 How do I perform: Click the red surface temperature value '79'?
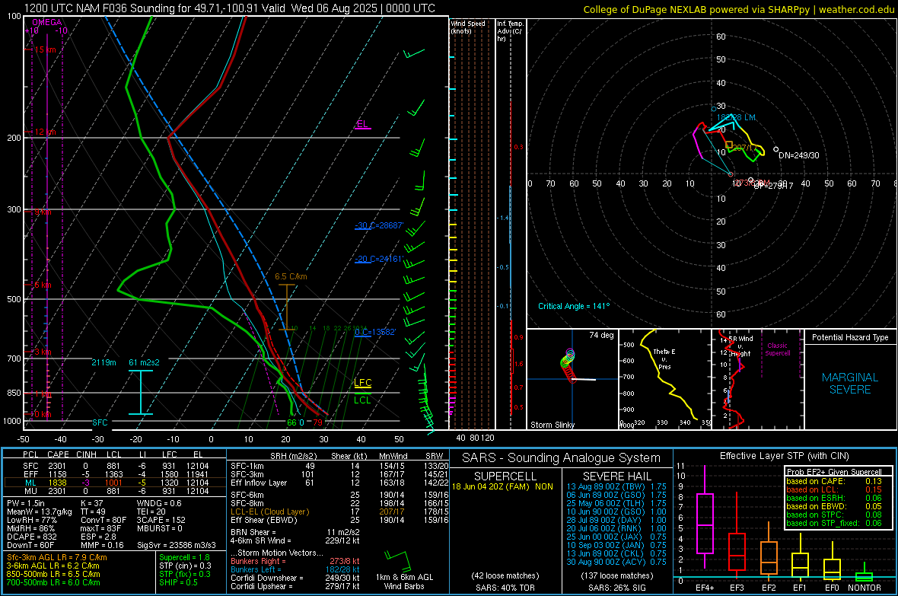(x=317, y=422)
